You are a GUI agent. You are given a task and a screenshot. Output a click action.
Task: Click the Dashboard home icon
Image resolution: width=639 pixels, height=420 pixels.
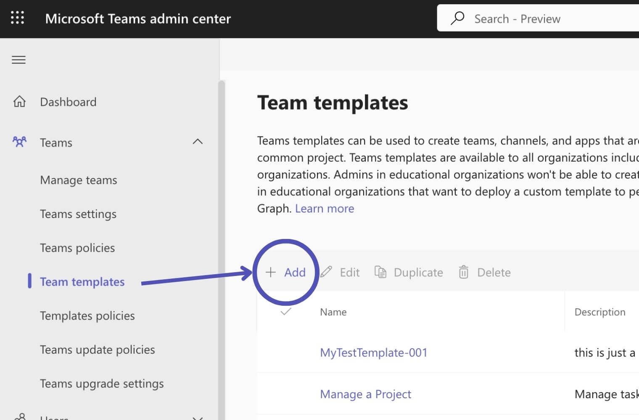coord(19,101)
